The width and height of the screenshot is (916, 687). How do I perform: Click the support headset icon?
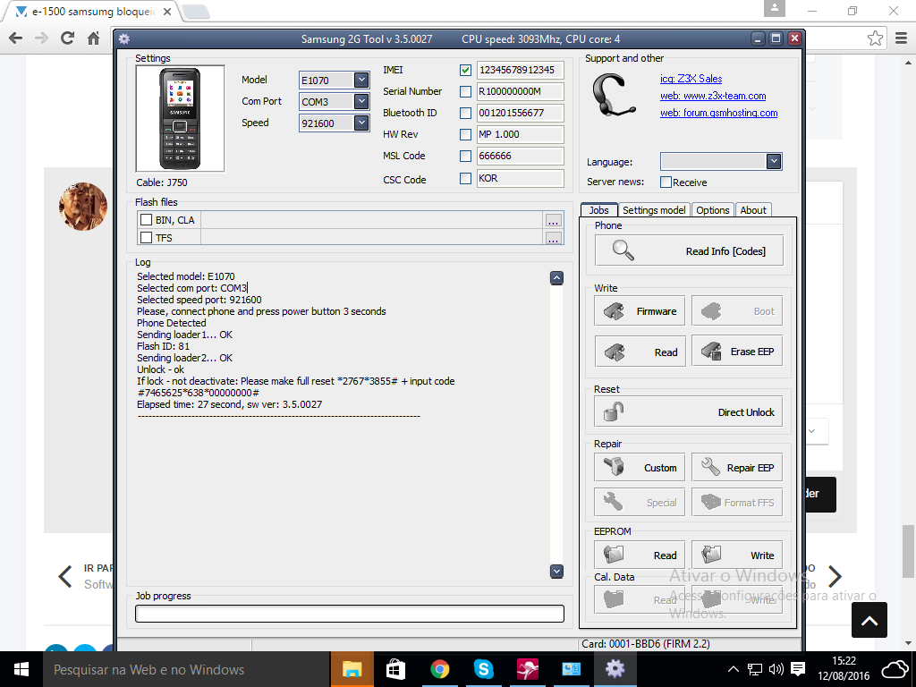click(613, 95)
